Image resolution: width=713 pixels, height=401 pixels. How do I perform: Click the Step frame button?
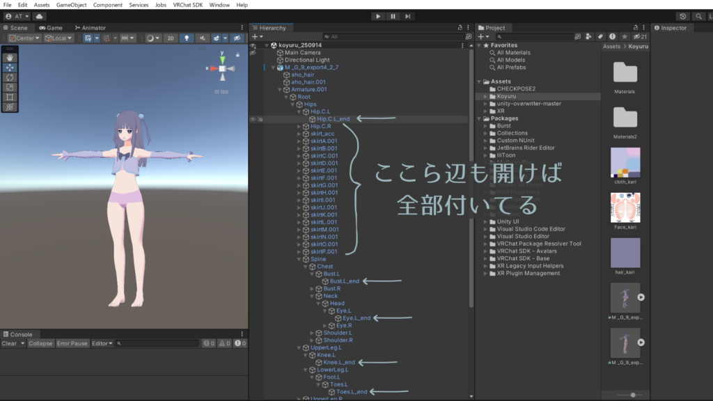[x=408, y=16]
